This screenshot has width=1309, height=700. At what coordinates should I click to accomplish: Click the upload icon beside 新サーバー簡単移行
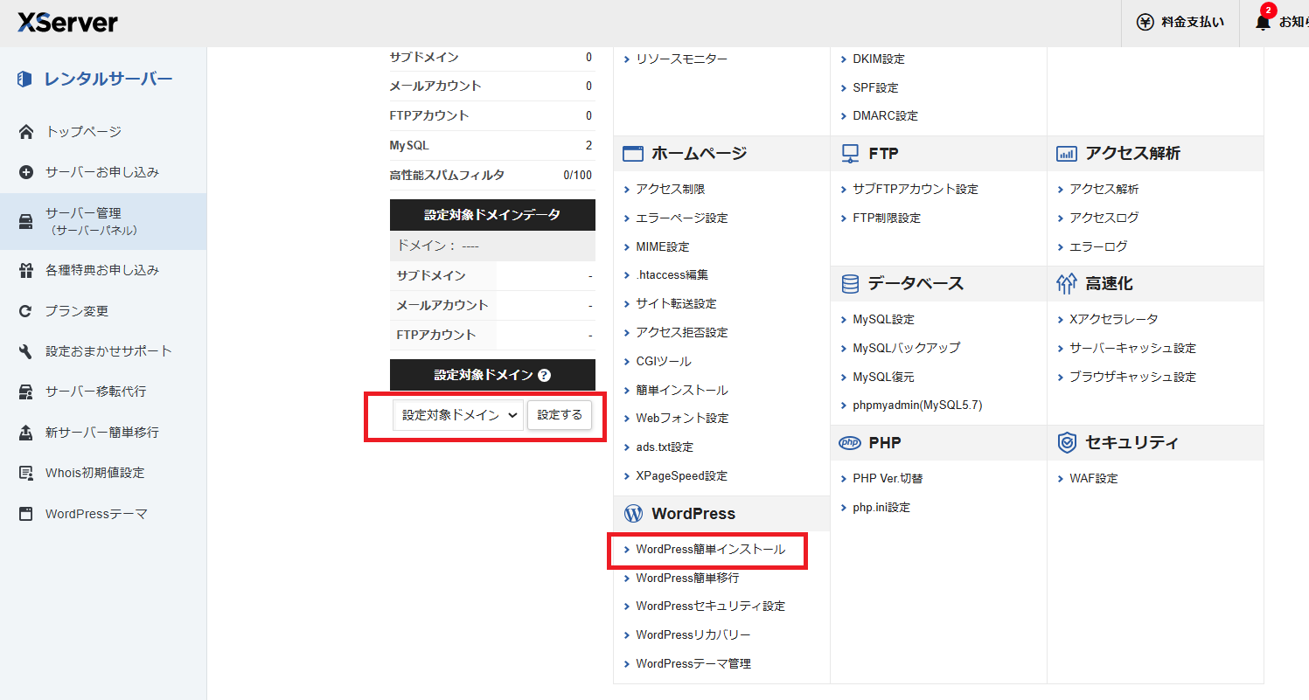pos(26,433)
